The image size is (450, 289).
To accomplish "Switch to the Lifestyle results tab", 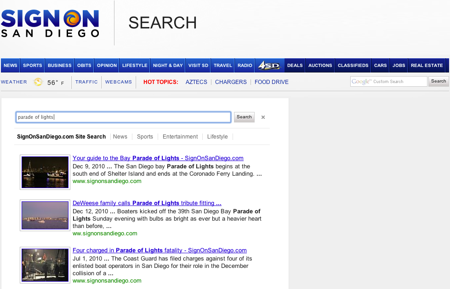I will tap(217, 137).
